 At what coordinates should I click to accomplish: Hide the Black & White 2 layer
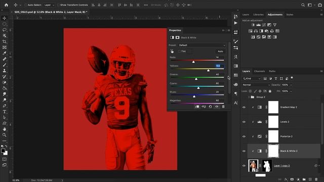point(244,151)
